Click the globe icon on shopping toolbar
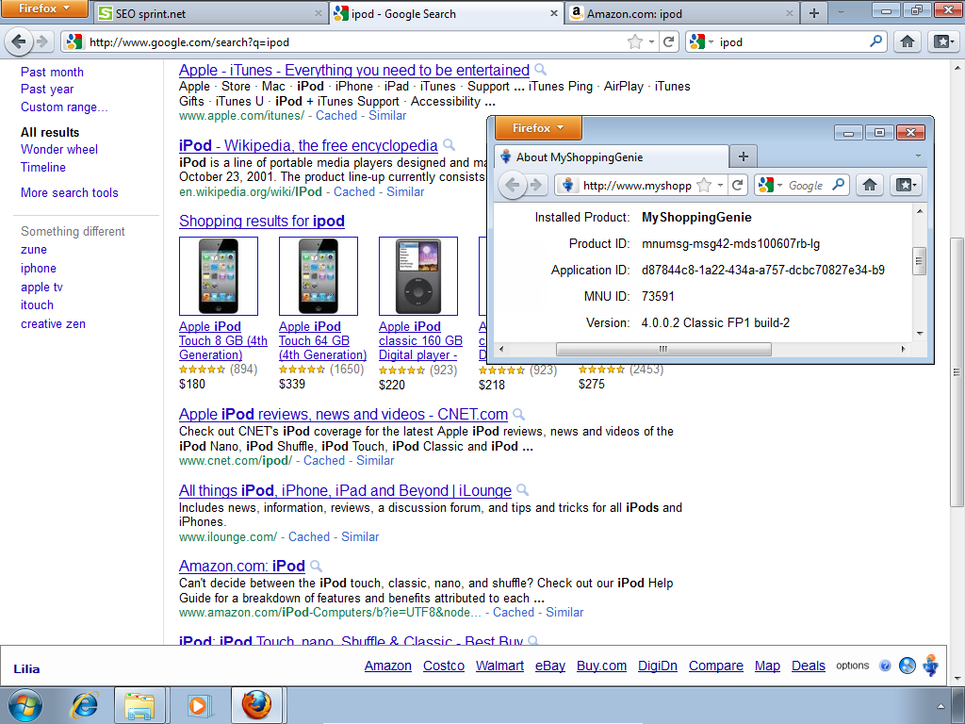Viewport: 965px width, 724px height. pos(908,666)
